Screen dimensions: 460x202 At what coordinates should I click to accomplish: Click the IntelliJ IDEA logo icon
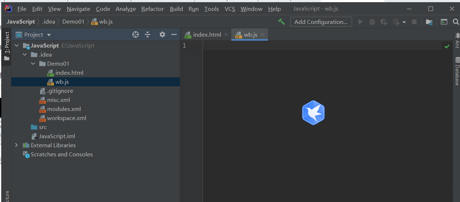pos(8,9)
